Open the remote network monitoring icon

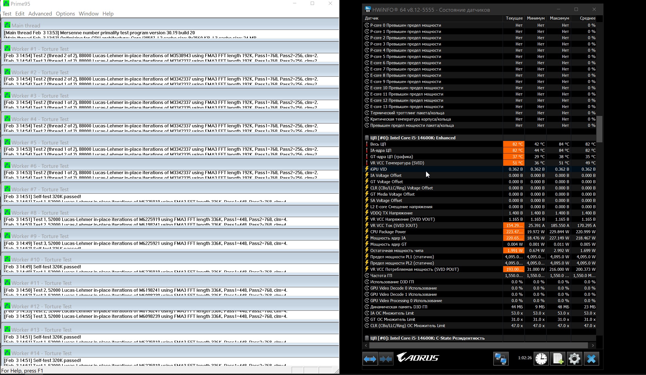coord(501,359)
